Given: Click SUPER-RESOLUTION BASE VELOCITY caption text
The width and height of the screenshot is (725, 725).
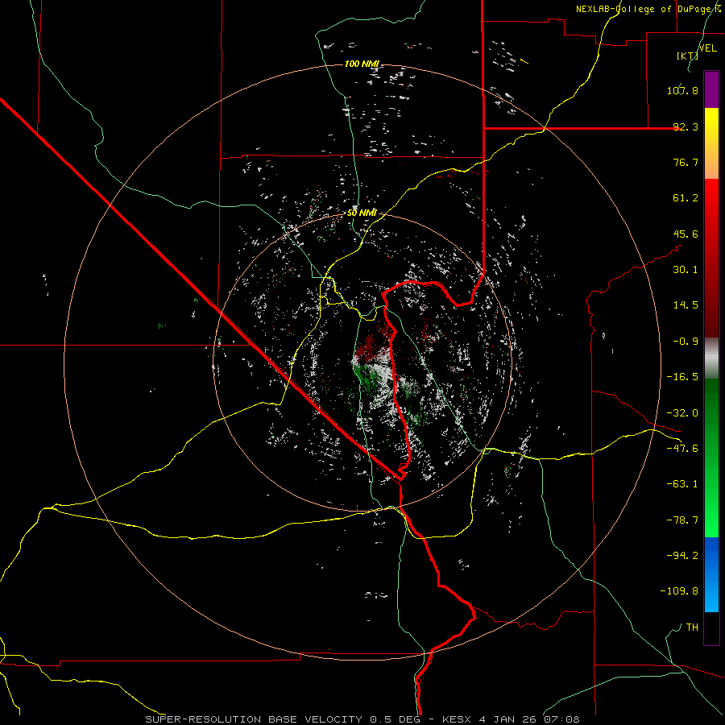Looking at the screenshot, I should pyautogui.click(x=254, y=719).
